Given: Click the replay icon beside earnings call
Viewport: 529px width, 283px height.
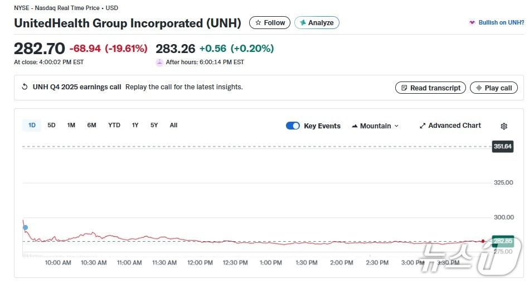Looking at the screenshot, I should [x=25, y=87].
